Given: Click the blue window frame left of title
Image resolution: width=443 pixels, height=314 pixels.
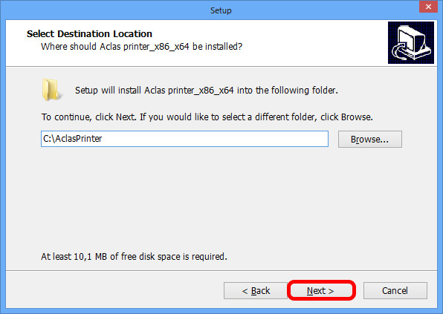Looking at the screenshot, I should click(105, 10).
